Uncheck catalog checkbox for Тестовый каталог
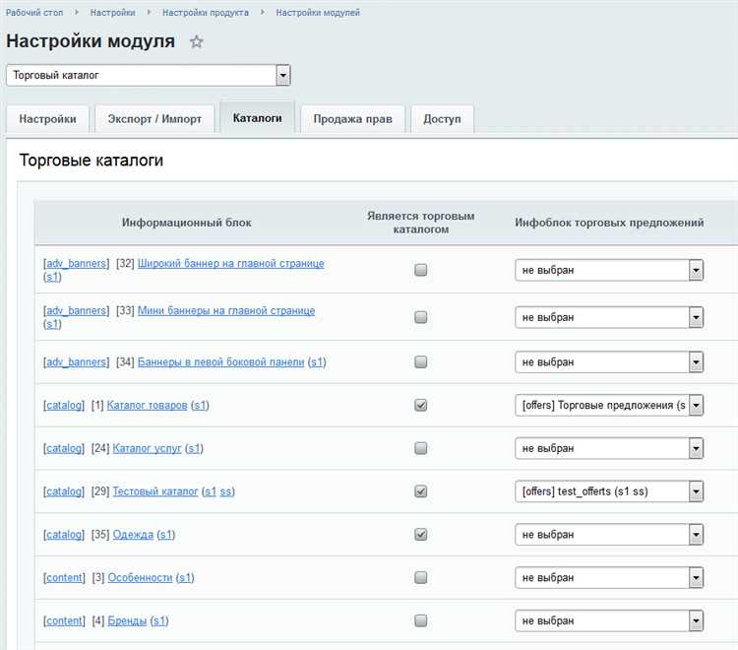 (x=421, y=491)
